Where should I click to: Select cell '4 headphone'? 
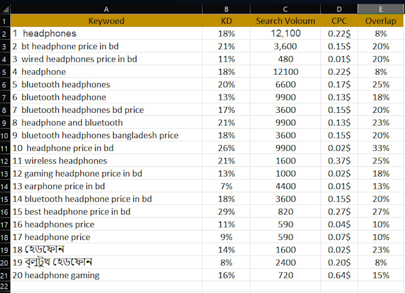tap(106, 72)
